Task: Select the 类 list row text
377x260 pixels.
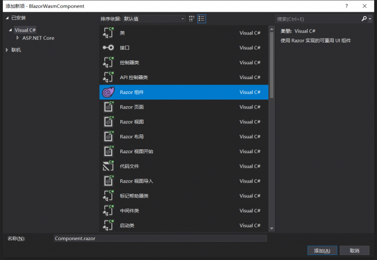Action: [x=122, y=33]
